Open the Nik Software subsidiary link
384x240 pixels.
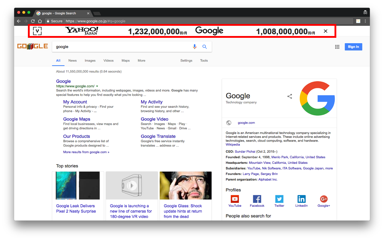[271, 168]
